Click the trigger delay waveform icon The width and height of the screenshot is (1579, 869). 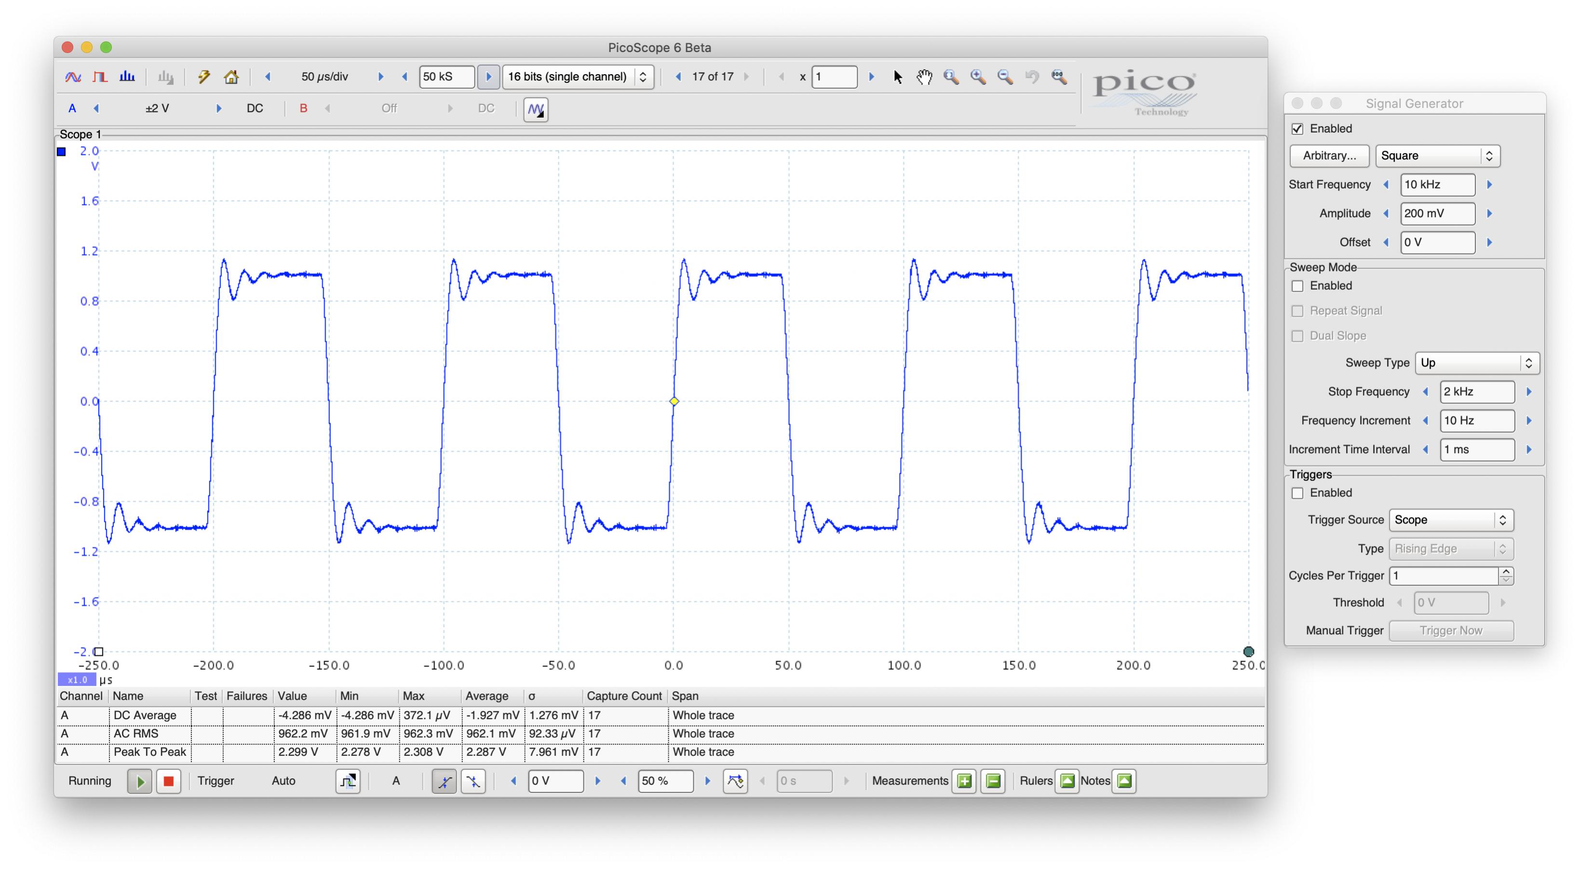(x=735, y=781)
